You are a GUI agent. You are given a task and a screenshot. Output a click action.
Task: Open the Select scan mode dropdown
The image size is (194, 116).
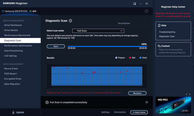coord(98,31)
